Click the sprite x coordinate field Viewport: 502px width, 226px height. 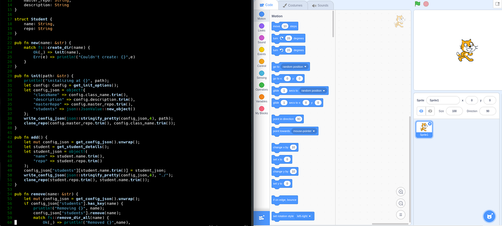471,100
